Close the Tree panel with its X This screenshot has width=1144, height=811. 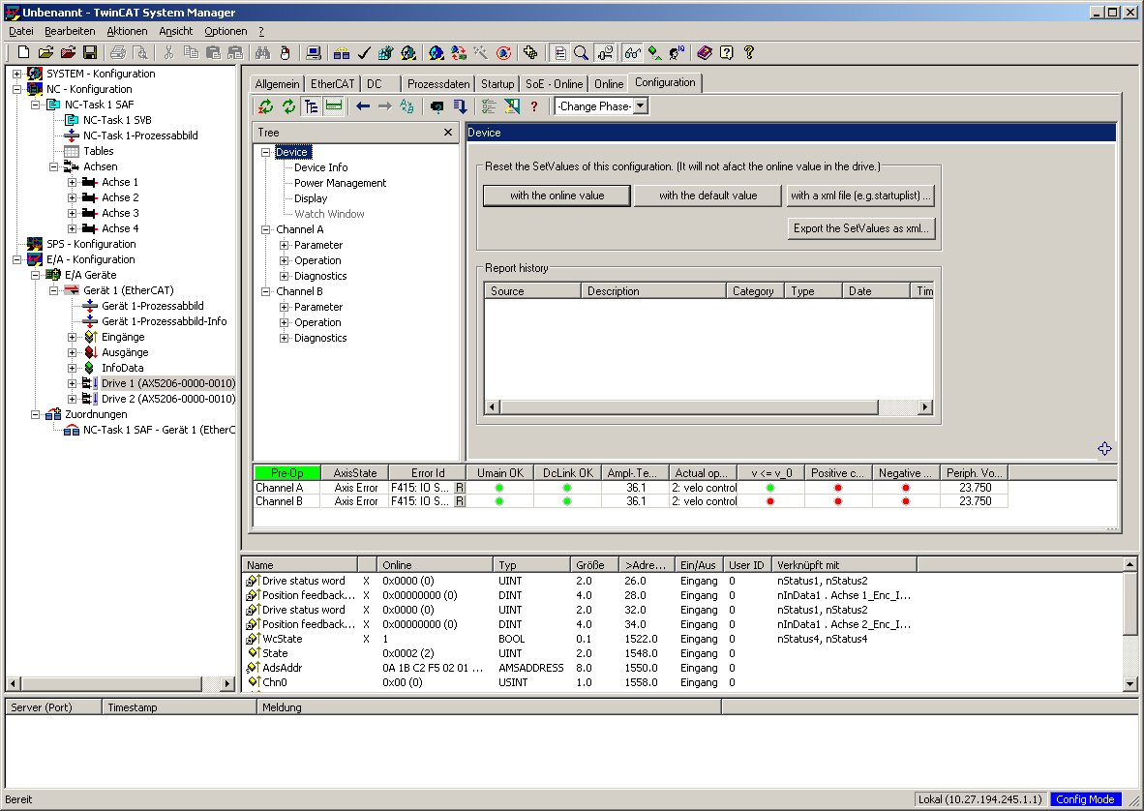(x=448, y=132)
